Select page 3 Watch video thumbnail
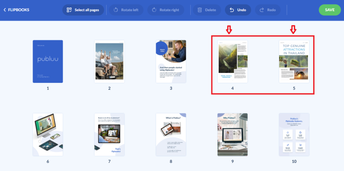This screenshot has height=171, width=344. tap(171, 61)
